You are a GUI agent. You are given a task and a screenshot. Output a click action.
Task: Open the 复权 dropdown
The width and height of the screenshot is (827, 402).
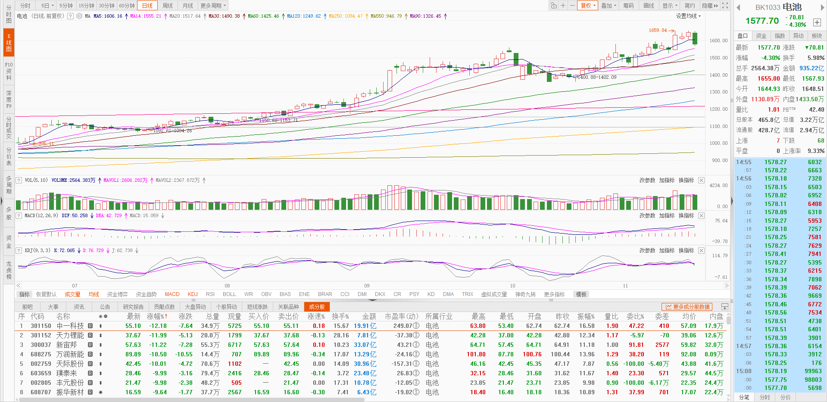tap(588, 6)
